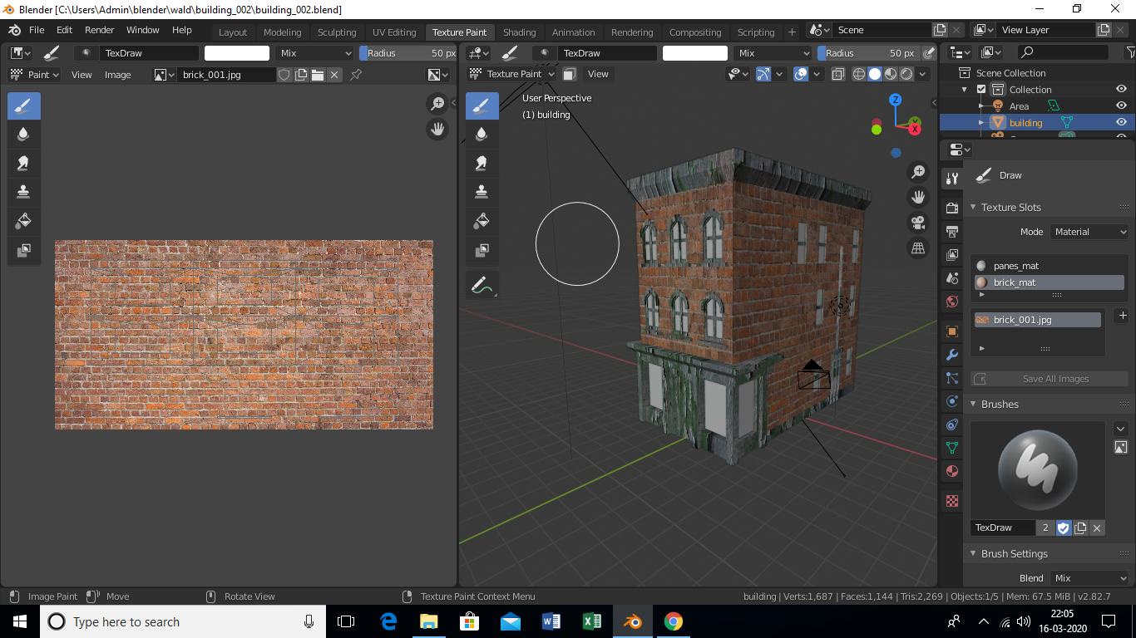Open the Mix blend dropdown in the viewport header
Screen dimensions: 1136x638
click(x=774, y=52)
